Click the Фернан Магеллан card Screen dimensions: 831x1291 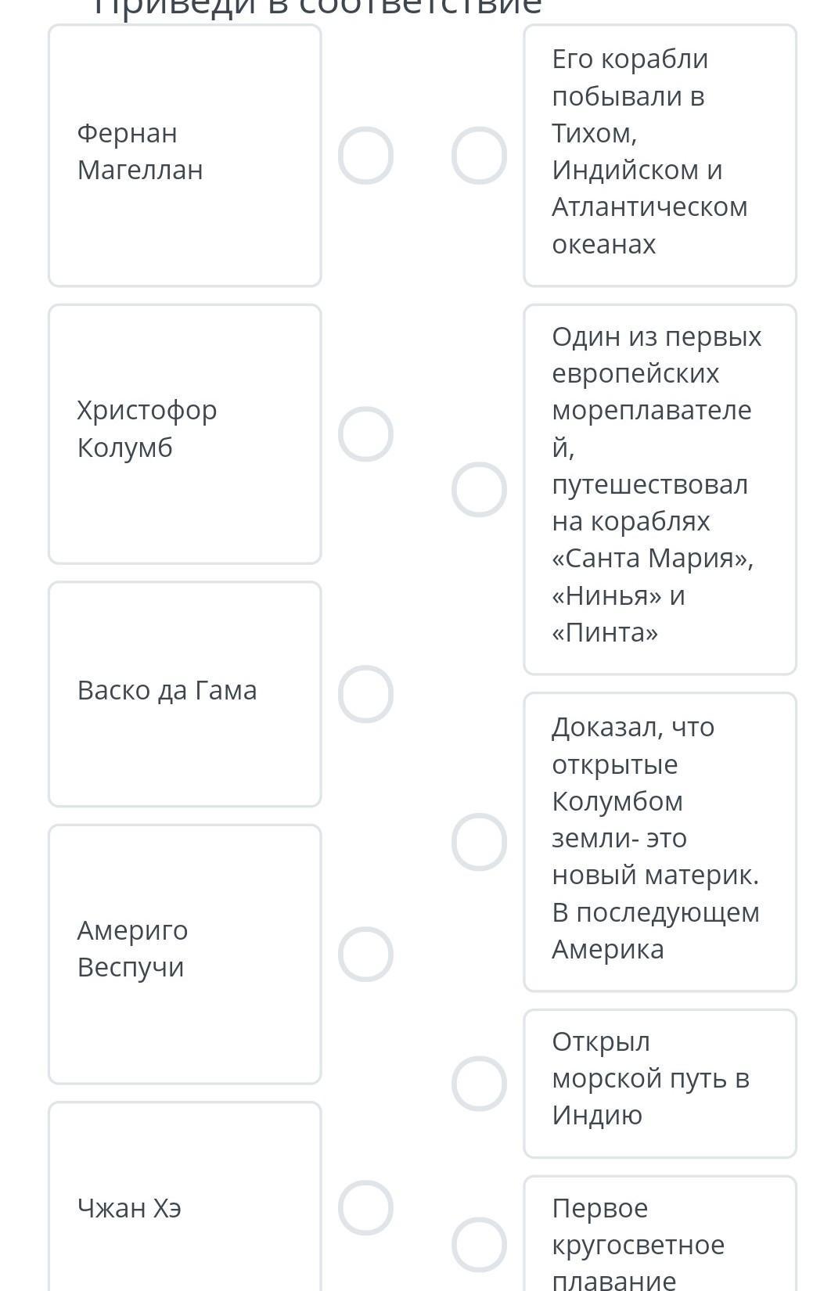point(185,155)
